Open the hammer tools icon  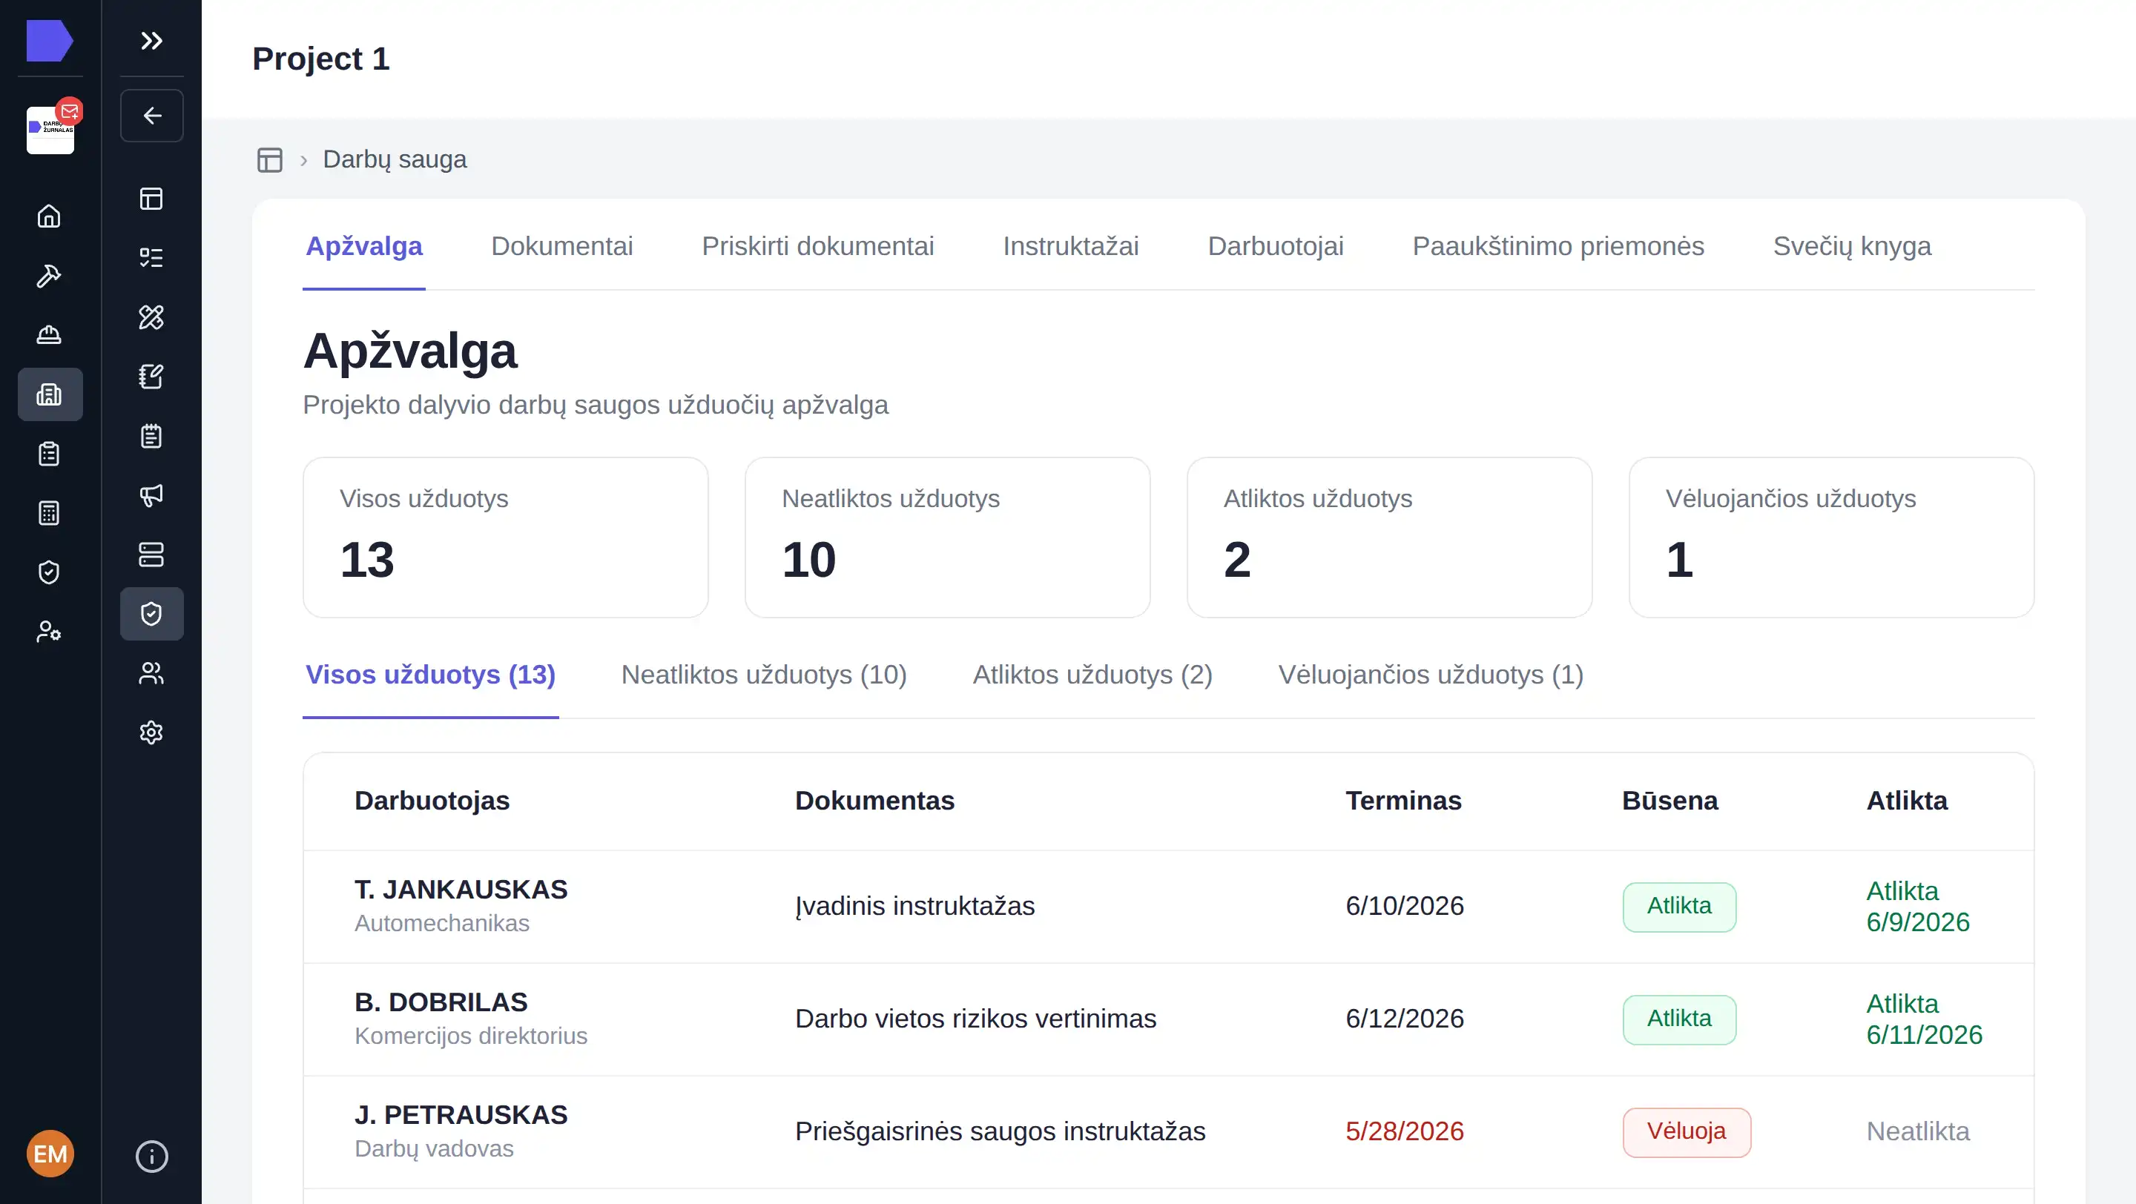pos(49,276)
